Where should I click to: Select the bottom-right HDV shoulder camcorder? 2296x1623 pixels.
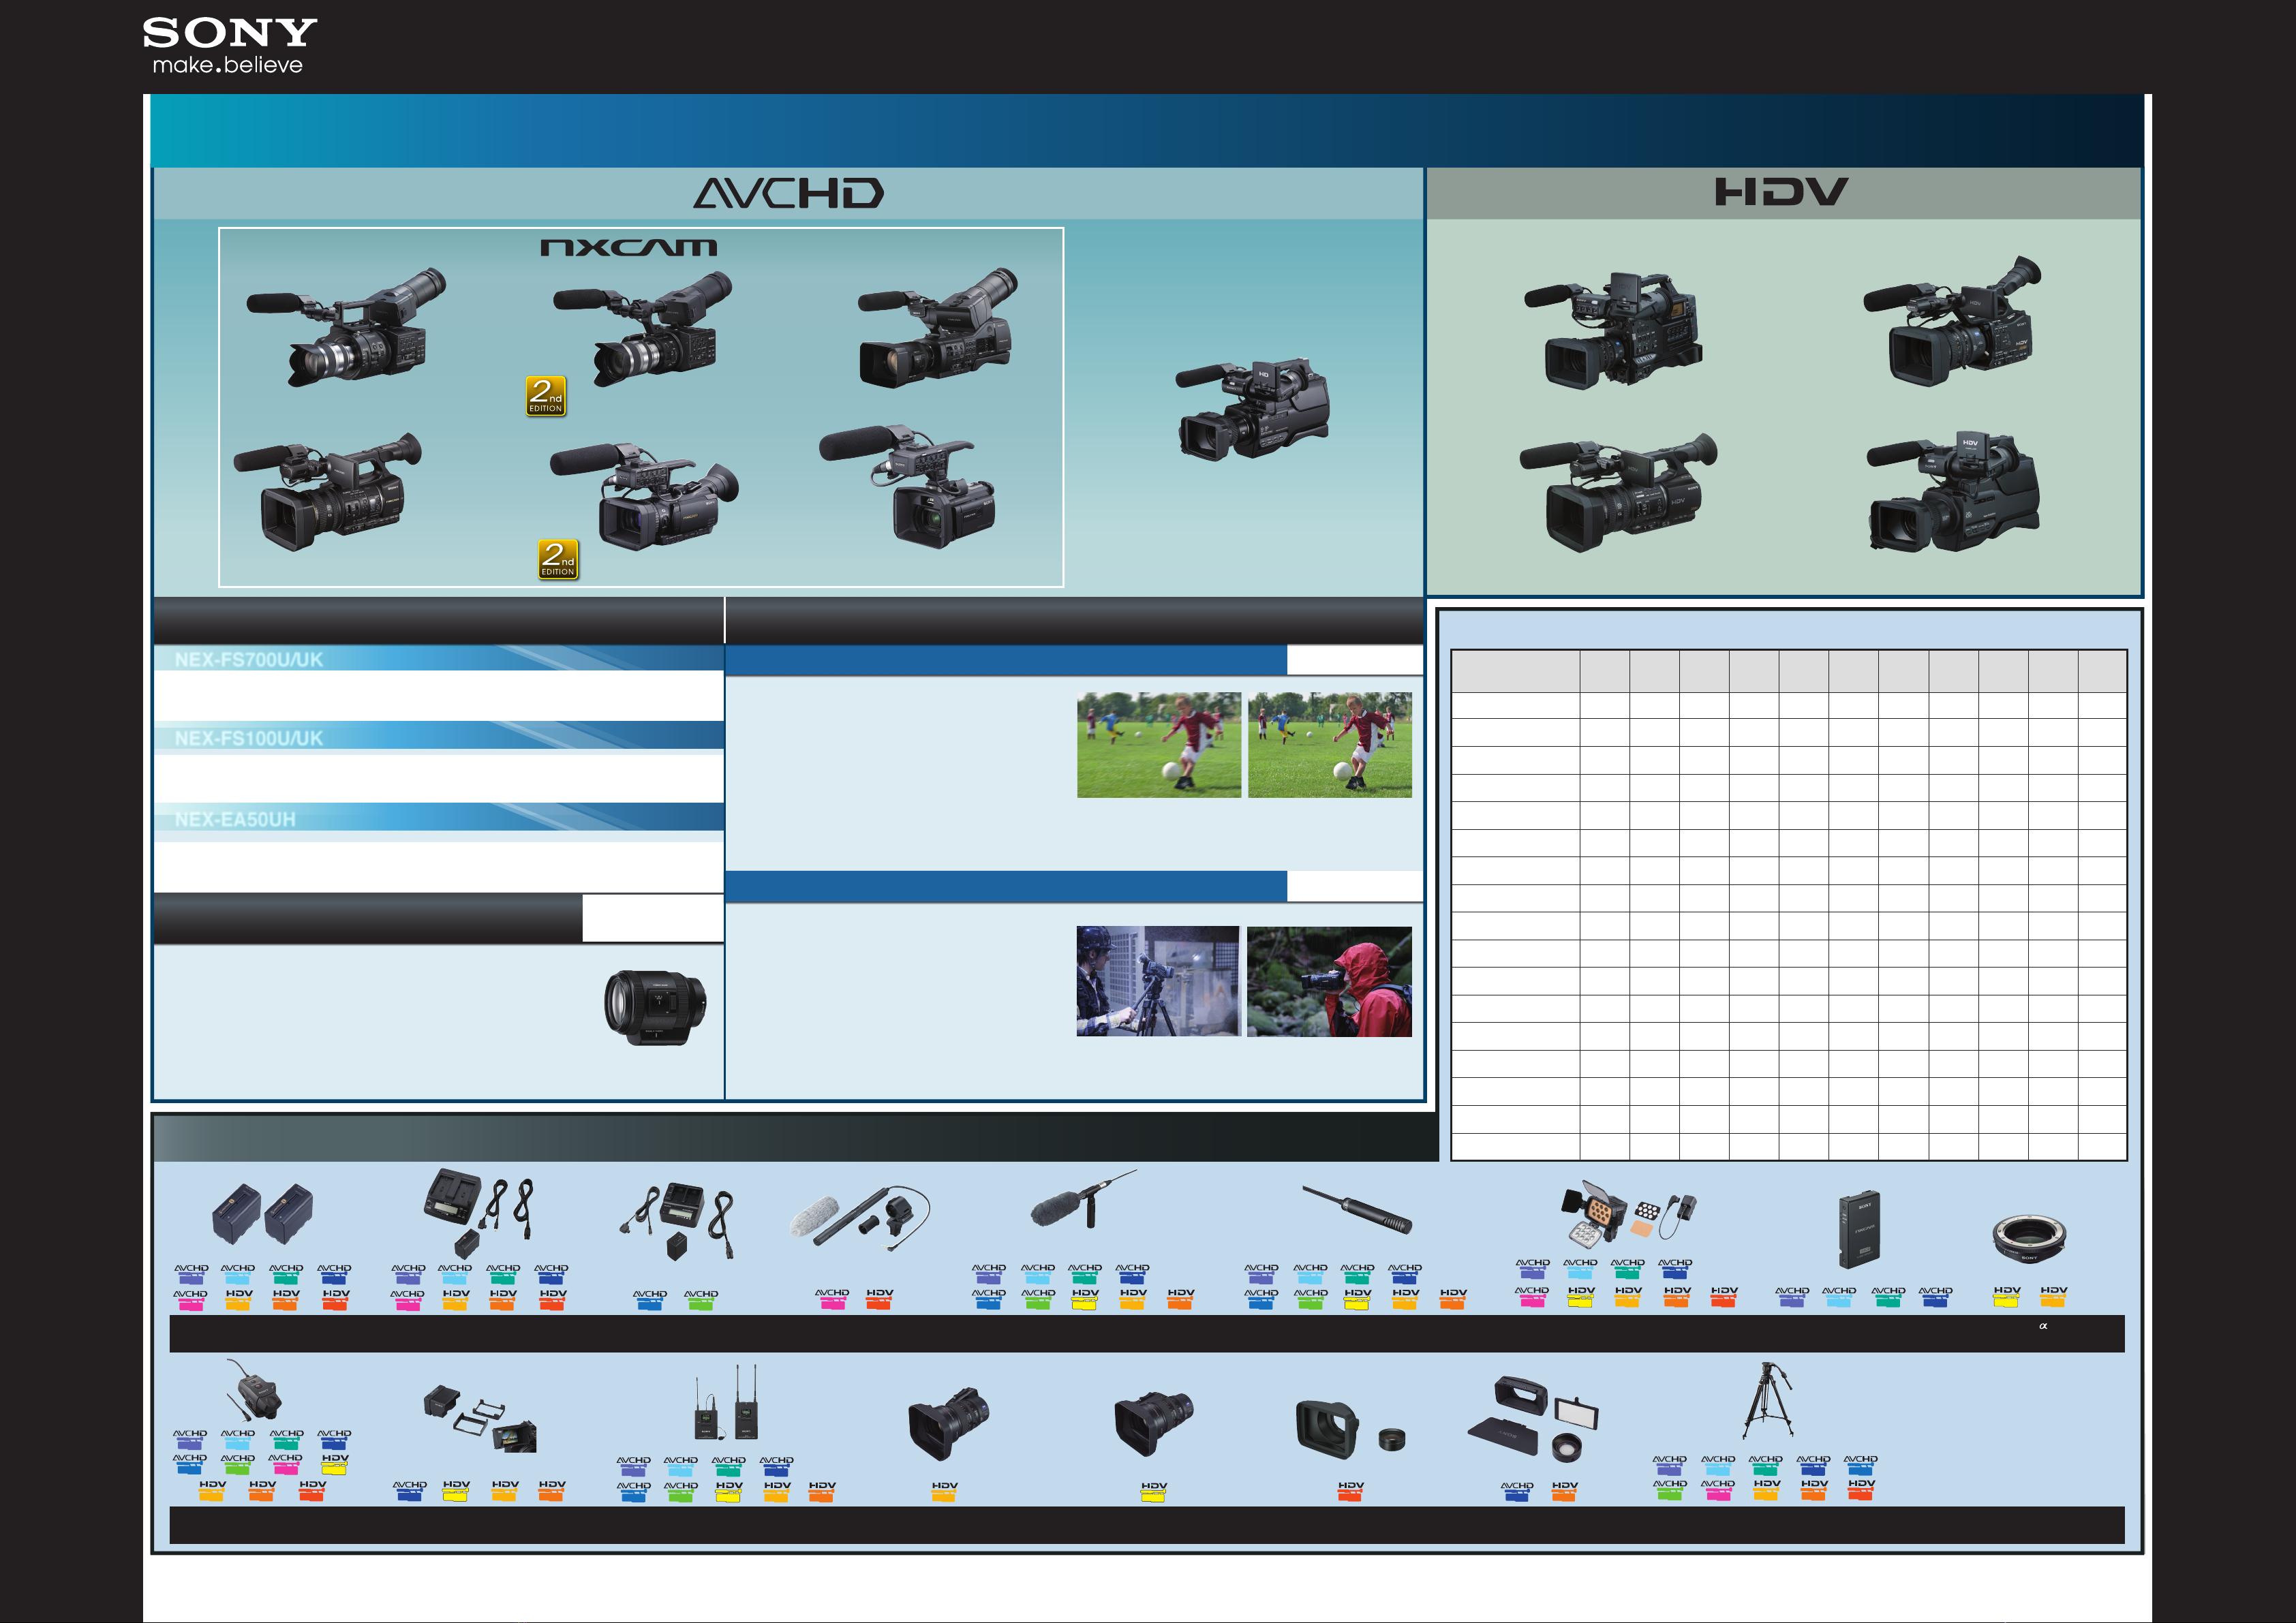[x=1953, y=492]
